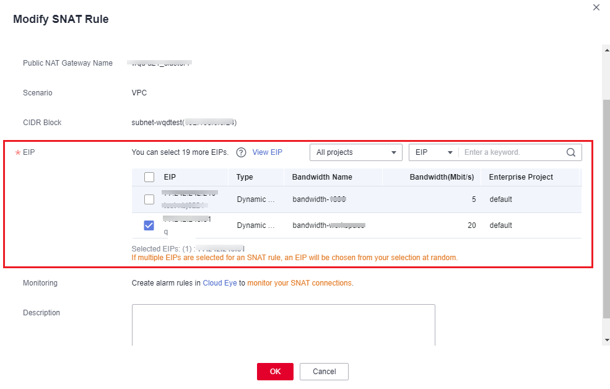Screen dimensions: 610x389
Task: Open the View EIP link
Action: click(x=267, y=152)
